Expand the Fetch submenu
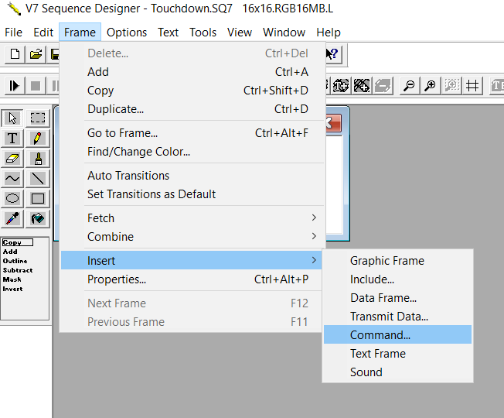 [192, 218]
